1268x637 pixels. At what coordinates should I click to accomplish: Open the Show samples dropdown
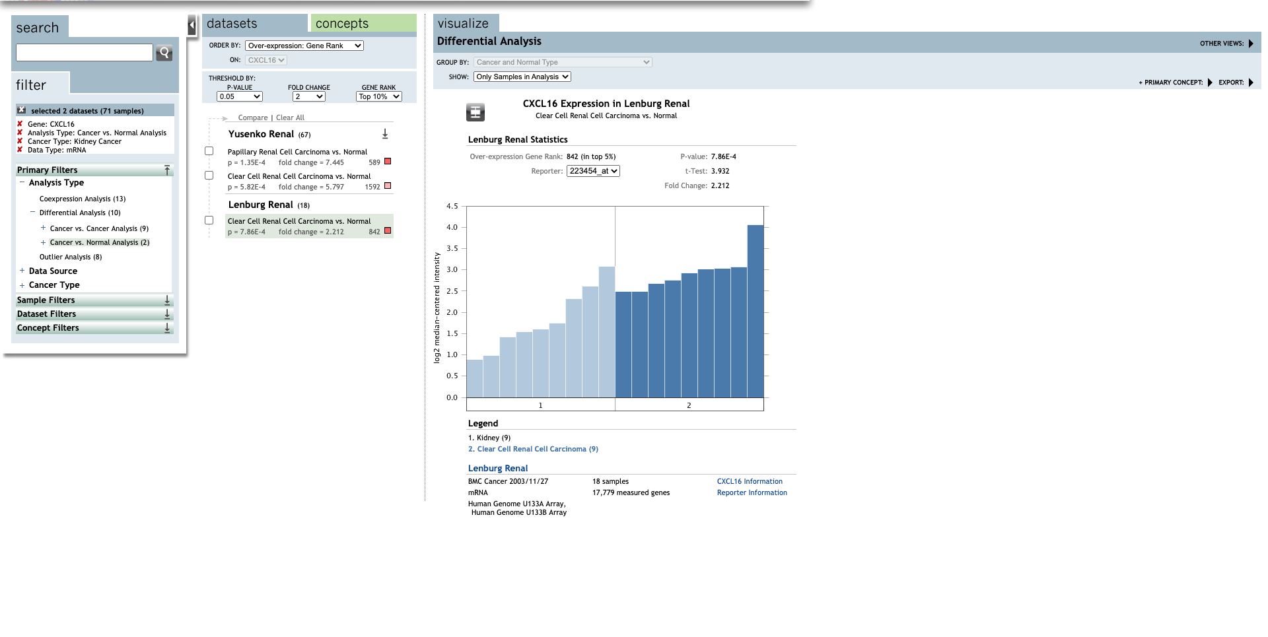click(522, 77)
